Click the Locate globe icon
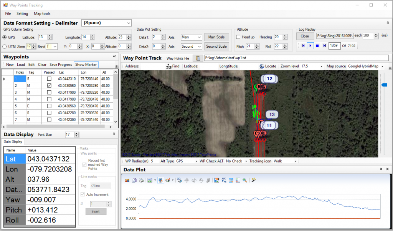 point(262,66)
